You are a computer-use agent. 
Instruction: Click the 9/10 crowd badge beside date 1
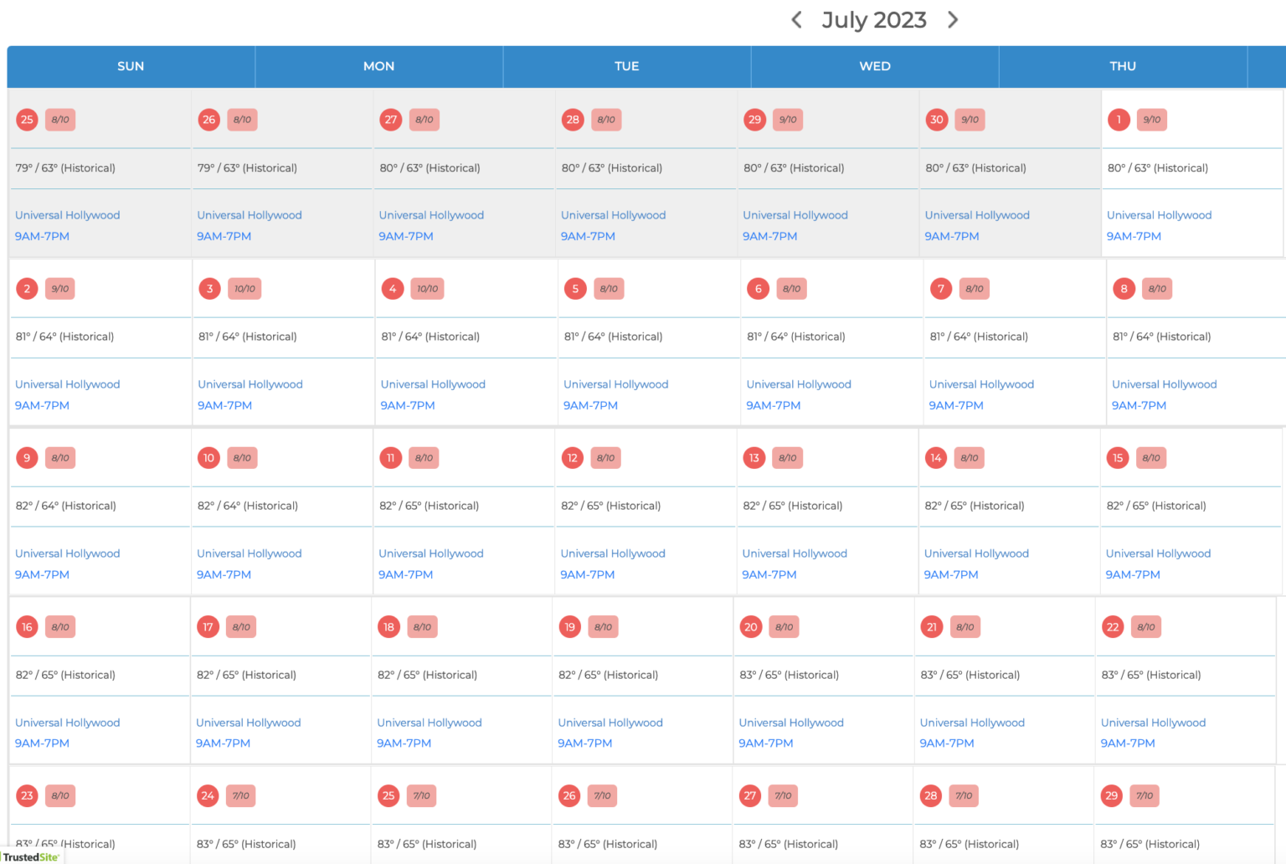(1152, 120)
